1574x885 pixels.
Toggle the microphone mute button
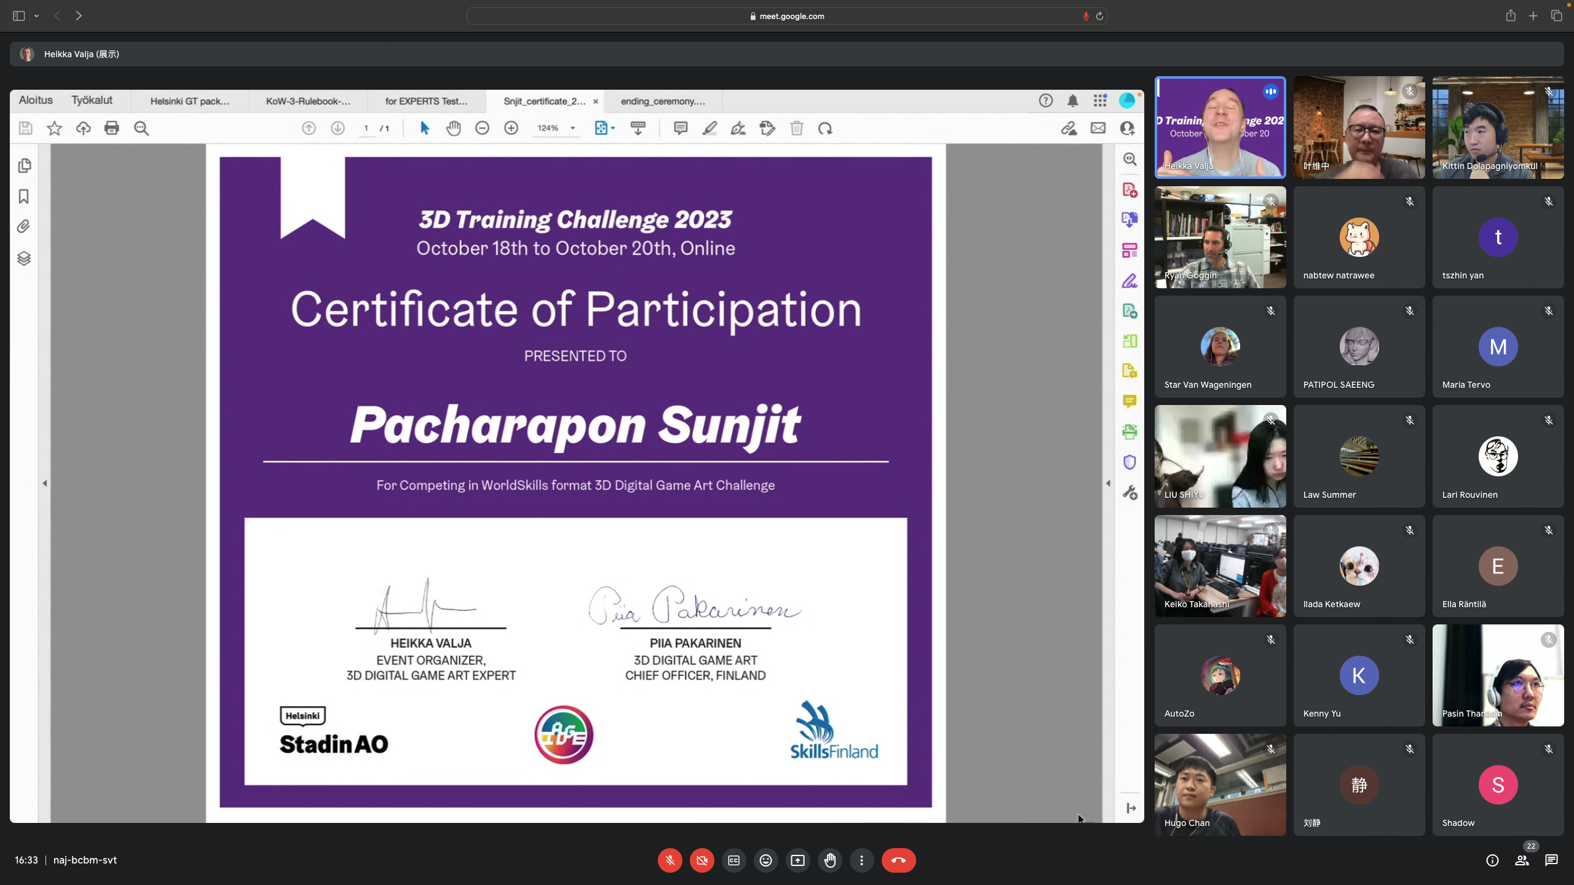coord(670,860)
